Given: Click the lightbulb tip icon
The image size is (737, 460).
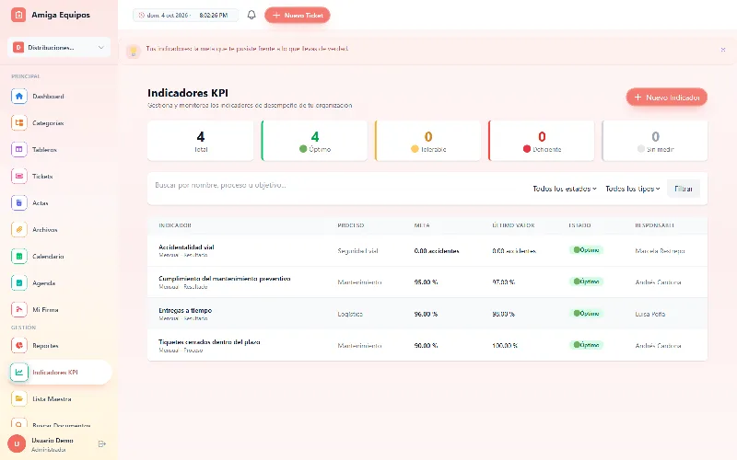Looking at the screenshot, I should click(x=133, y=51).
